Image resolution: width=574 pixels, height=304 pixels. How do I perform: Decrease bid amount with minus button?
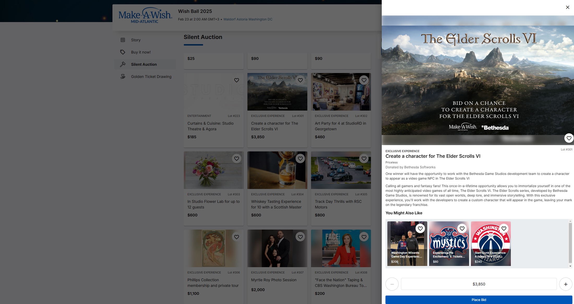(392, 284)
